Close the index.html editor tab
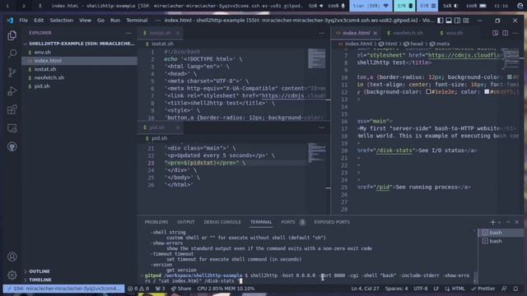Viewport: 527px width, 296px height. click(375, 33)
